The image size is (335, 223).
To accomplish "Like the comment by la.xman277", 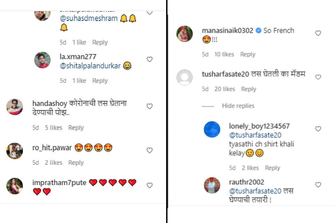I will (150, 59).
